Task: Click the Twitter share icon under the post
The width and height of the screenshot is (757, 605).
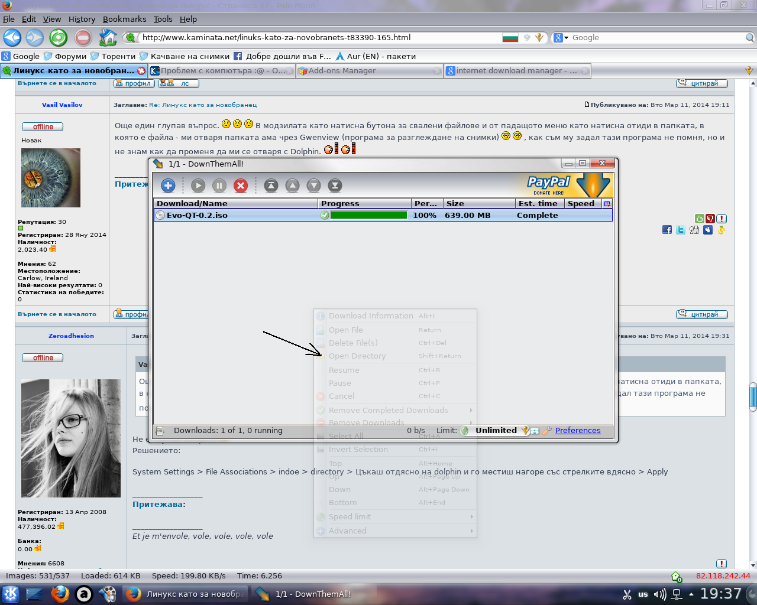Action: (x=681, y=230)
